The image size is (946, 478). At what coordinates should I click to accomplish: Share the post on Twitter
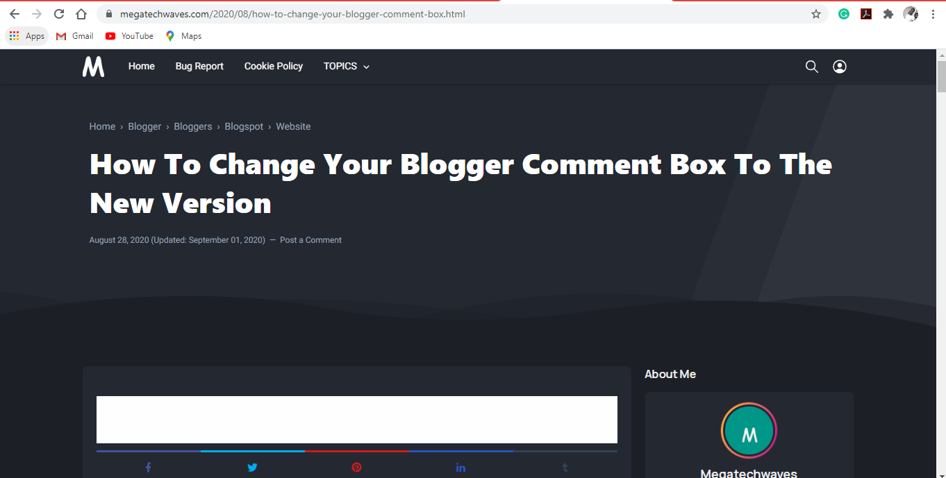(252, 468)
